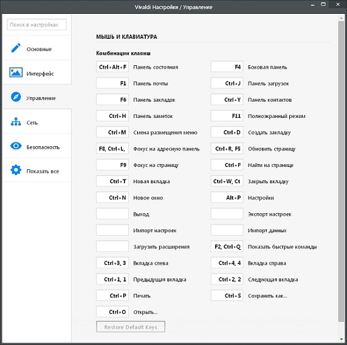Click the Полноэкранный режим label

pos(277,116)
